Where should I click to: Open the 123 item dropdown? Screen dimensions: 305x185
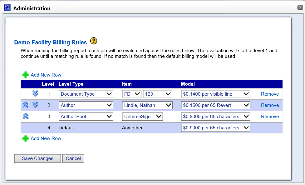click(157, 94)
